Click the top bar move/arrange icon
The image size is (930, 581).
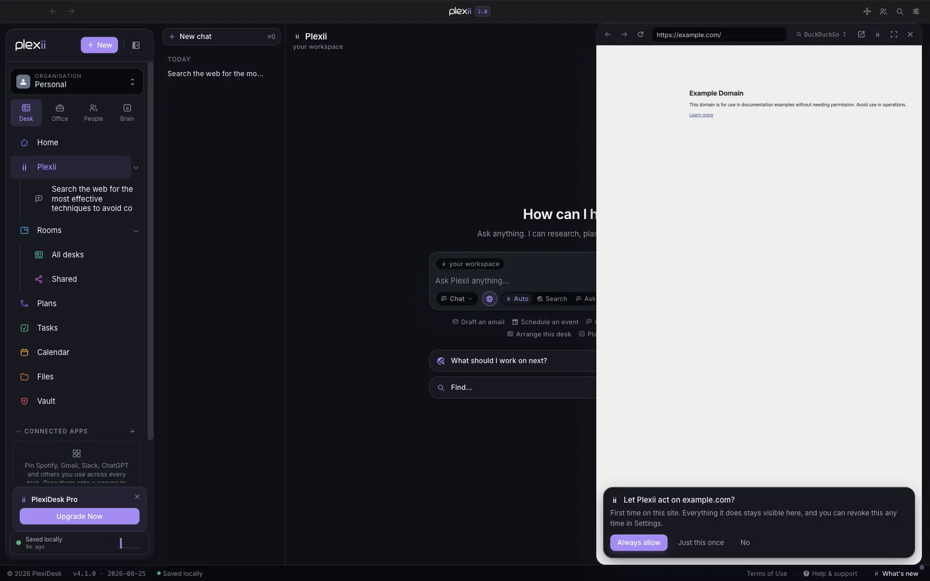867,12
